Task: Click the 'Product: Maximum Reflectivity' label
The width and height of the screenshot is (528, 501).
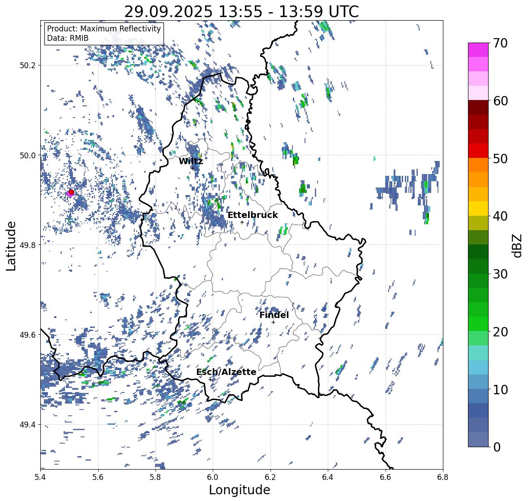Action: click(104, 29)
